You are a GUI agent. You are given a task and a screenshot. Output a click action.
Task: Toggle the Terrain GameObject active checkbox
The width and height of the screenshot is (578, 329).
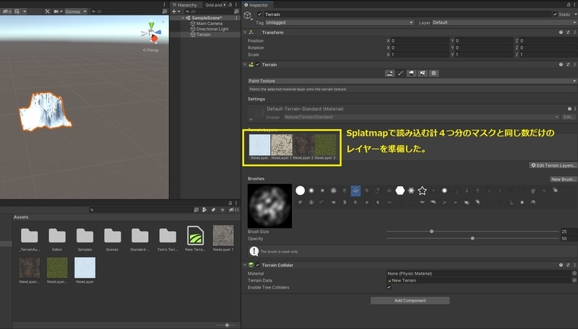click(x=260, y=14)
